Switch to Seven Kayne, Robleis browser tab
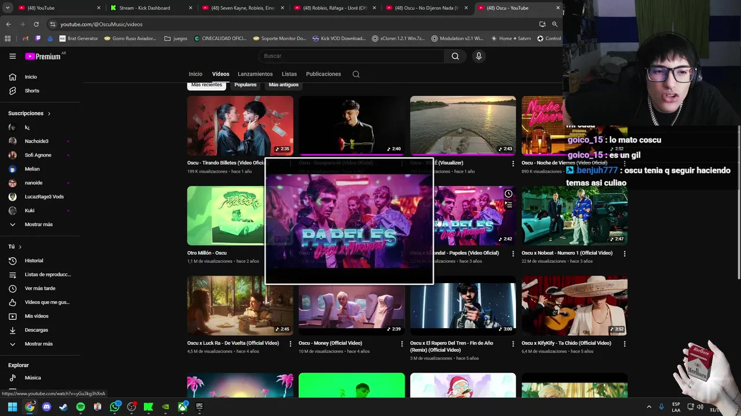Screen dimensions: 741x416 tap(243, 8)
